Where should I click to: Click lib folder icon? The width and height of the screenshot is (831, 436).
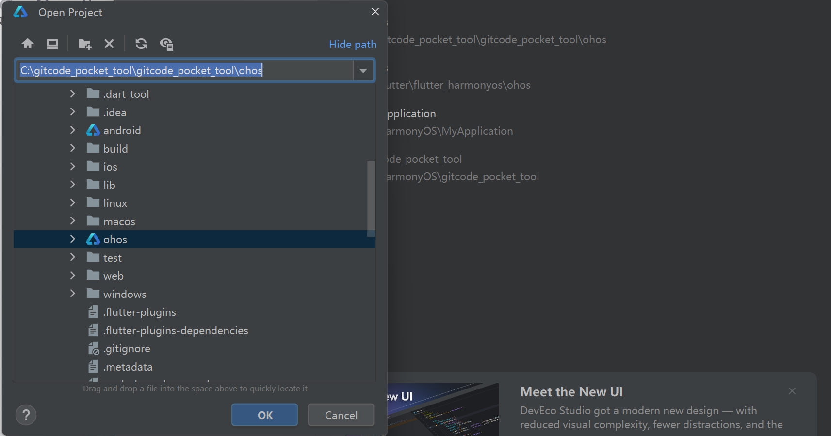click(x=93, y=185)
